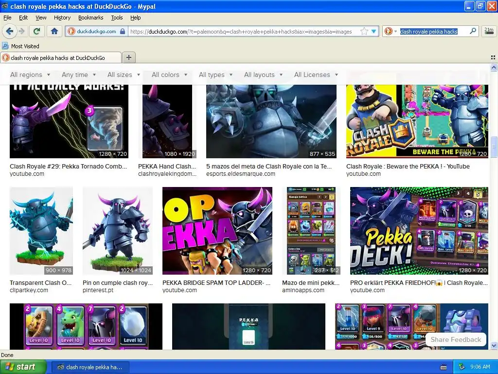
Task: Click the vertical scrollbar thumb
Action: click(494, 147)
